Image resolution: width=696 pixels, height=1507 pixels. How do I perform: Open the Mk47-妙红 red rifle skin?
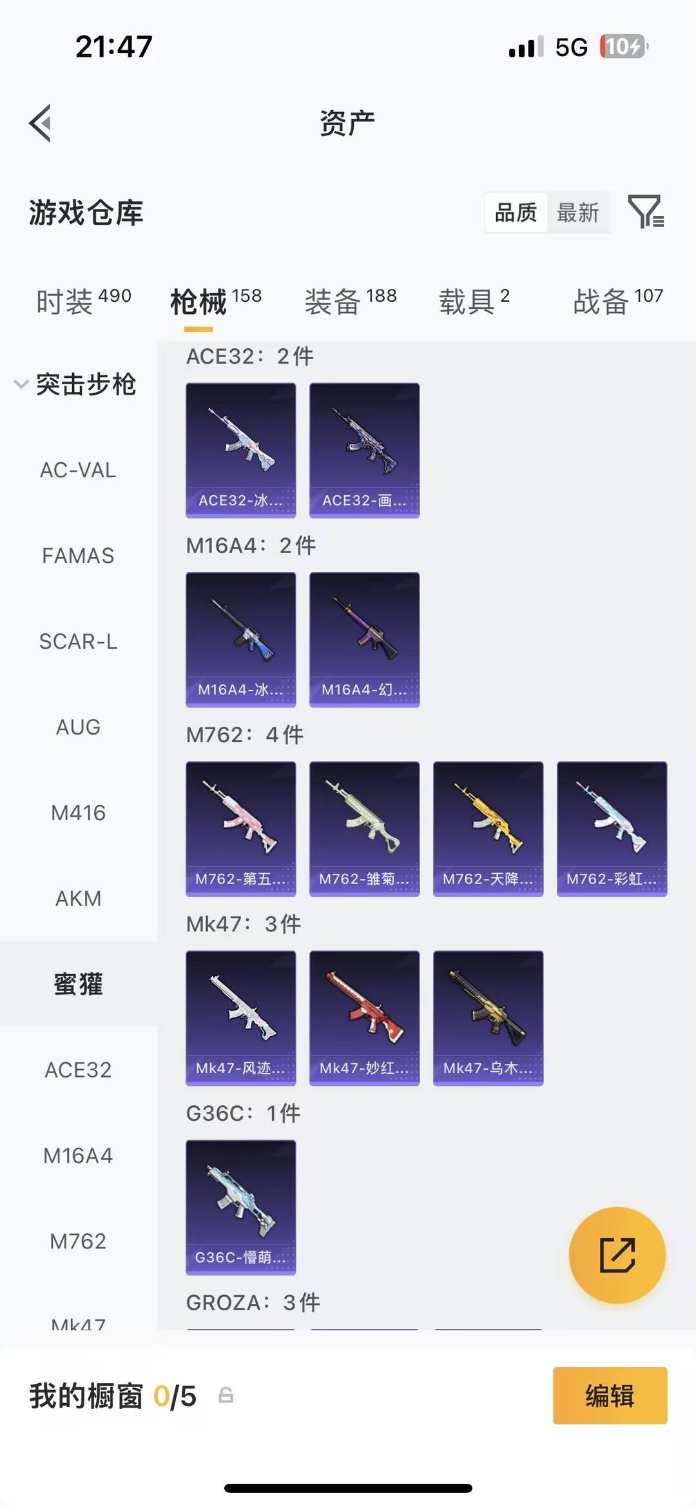[x=365, y=1018]
